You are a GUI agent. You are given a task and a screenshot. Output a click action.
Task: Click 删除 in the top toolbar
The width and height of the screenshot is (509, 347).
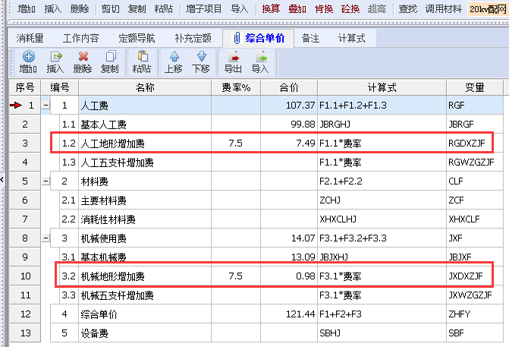coord(80,9)
